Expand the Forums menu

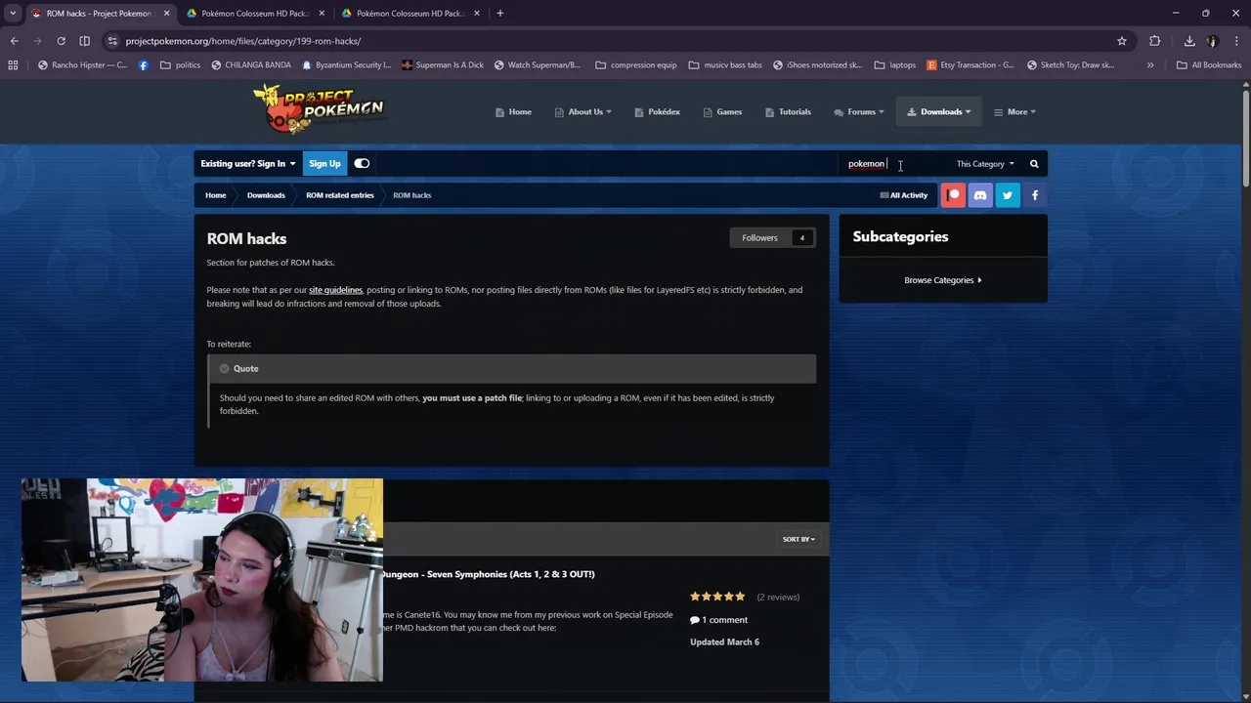(x=859, y=112)
